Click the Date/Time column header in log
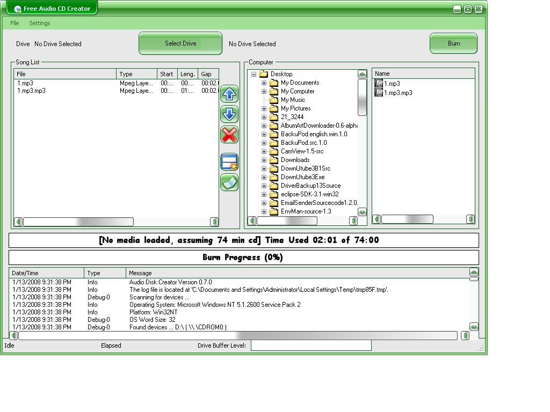This screenshot has height=412, width=550. pyautogui.click(x=47, y=273)
